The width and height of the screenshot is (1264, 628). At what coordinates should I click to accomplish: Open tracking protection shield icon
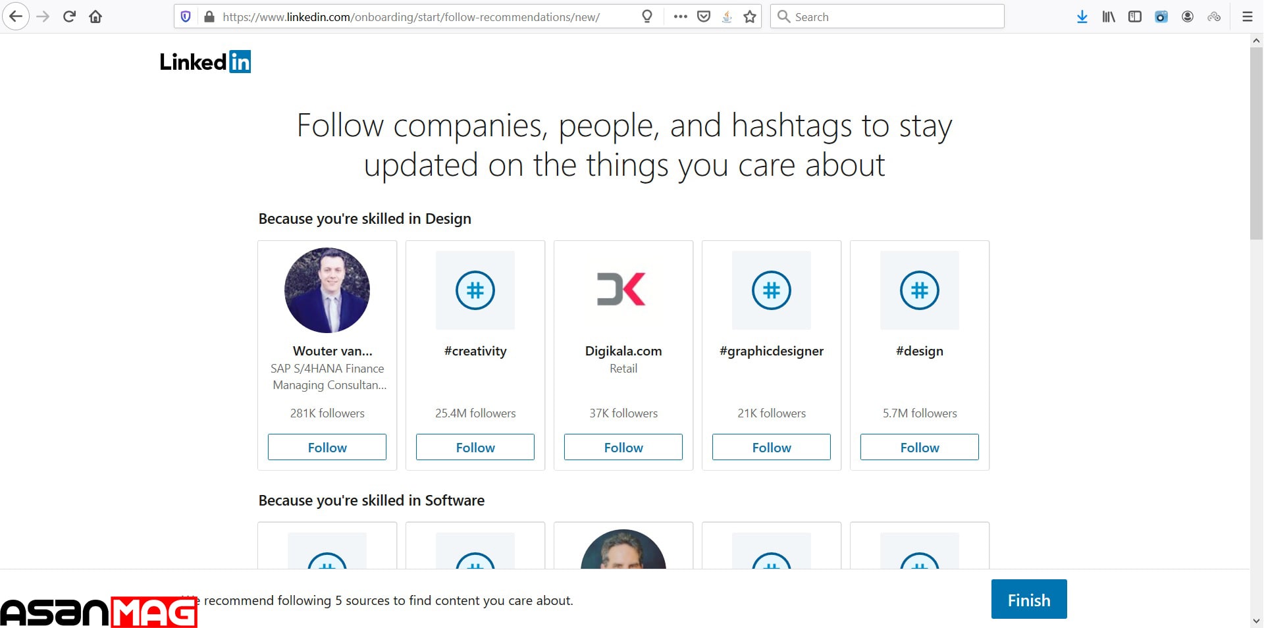(186, 16)
